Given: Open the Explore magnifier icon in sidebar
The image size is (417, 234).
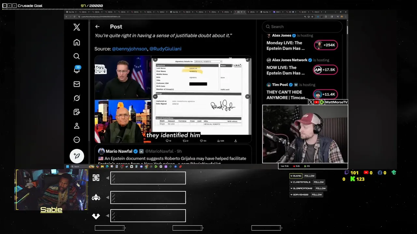Looking at the screenshot, I should pos(77,56).
